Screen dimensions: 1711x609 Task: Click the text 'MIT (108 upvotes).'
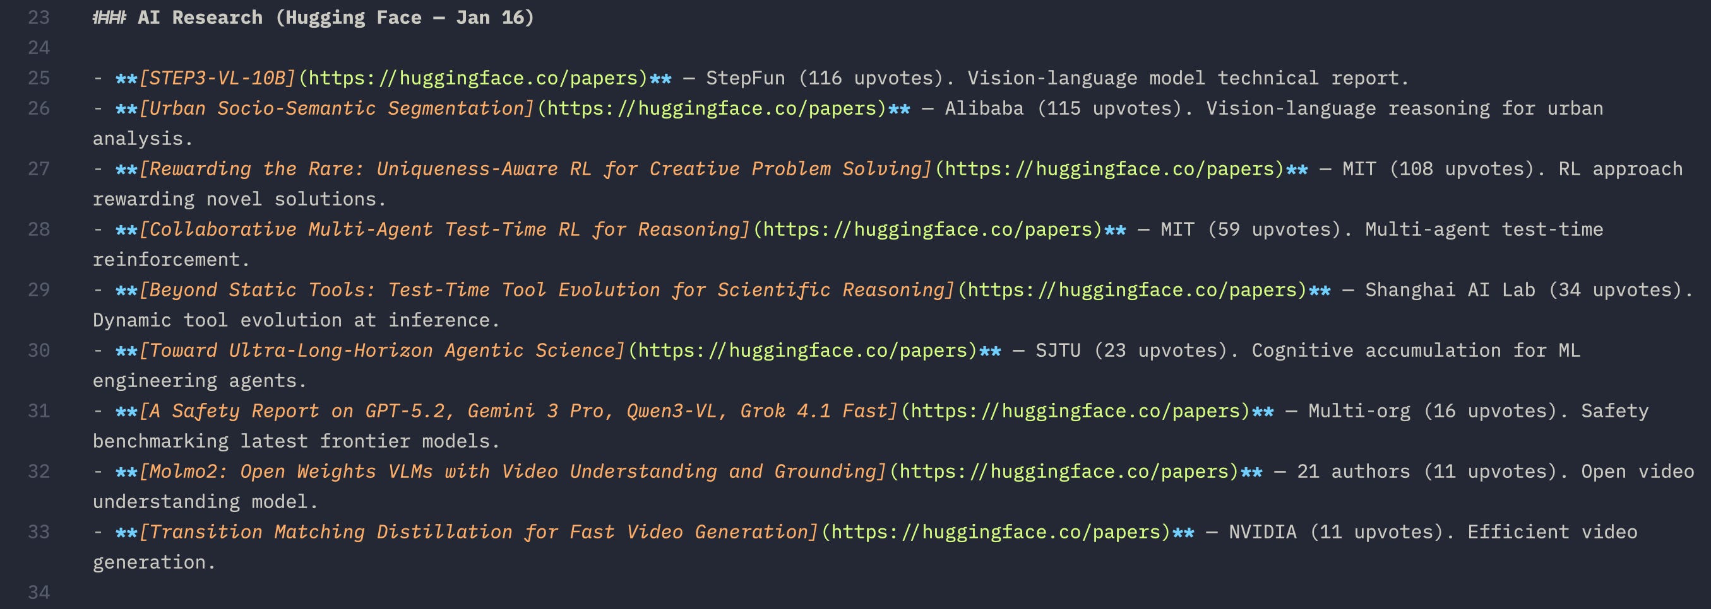point(1444,168)
